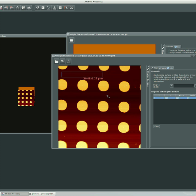Click the cantilever probe toolbar icon
Viewport: 196px width, 196px height.
(x=37, y=8)
